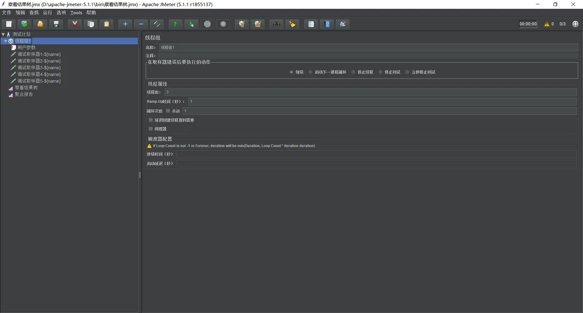Open the 查找 menu
Screen dimensions: 583x313
tap(34, 13)
